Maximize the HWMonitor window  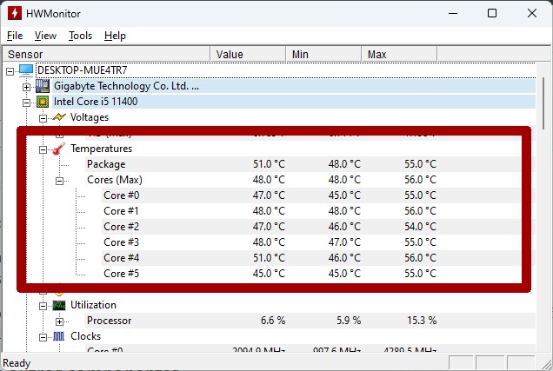point(492,13)
